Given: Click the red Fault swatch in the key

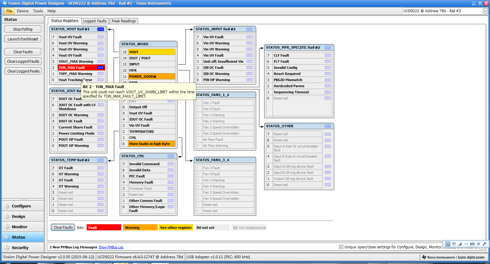Looking at the screenshot, I should click(x=104, y=228).
